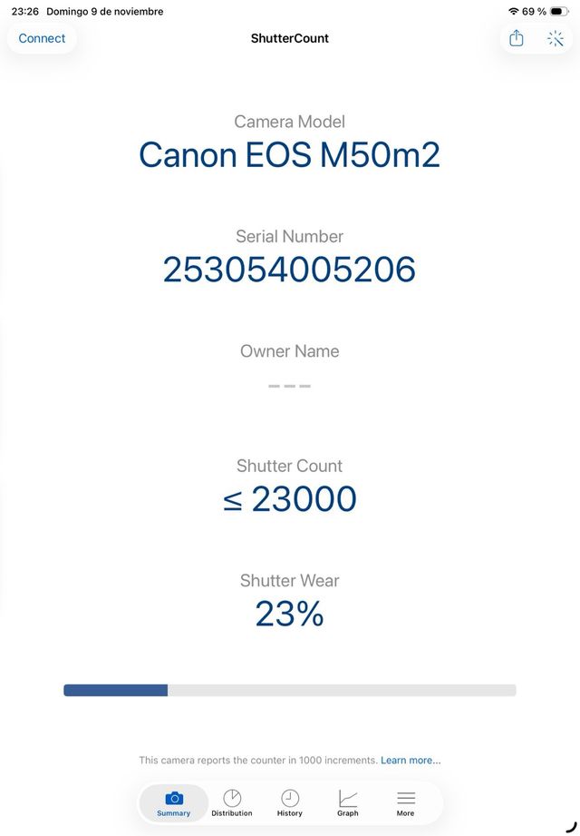Screen dimensions: 580x836
Task: Open the Distribution pie chart icon
Action: tap(232, 798)
